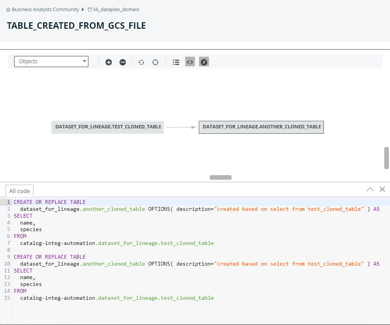Open kk_dataplex_domain breadcrumb link

[116, 9]
